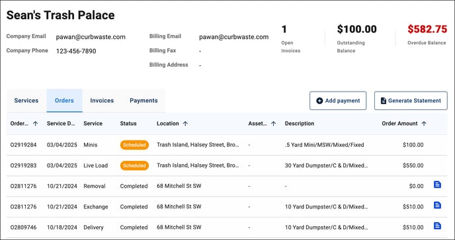Click the Generate Statement button
The height and width of the screenshot is (240, 455).
tap(411, 101)
